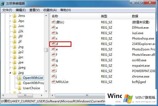
Task: Click tree pane horizontal scroll left arrow
Action: pyautogui.click(x=3, y=95)
